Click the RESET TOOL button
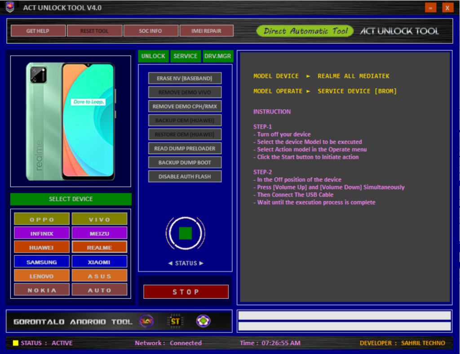This screenshot has height=354, width=460. pyautogui.click(x=94, y=31)
